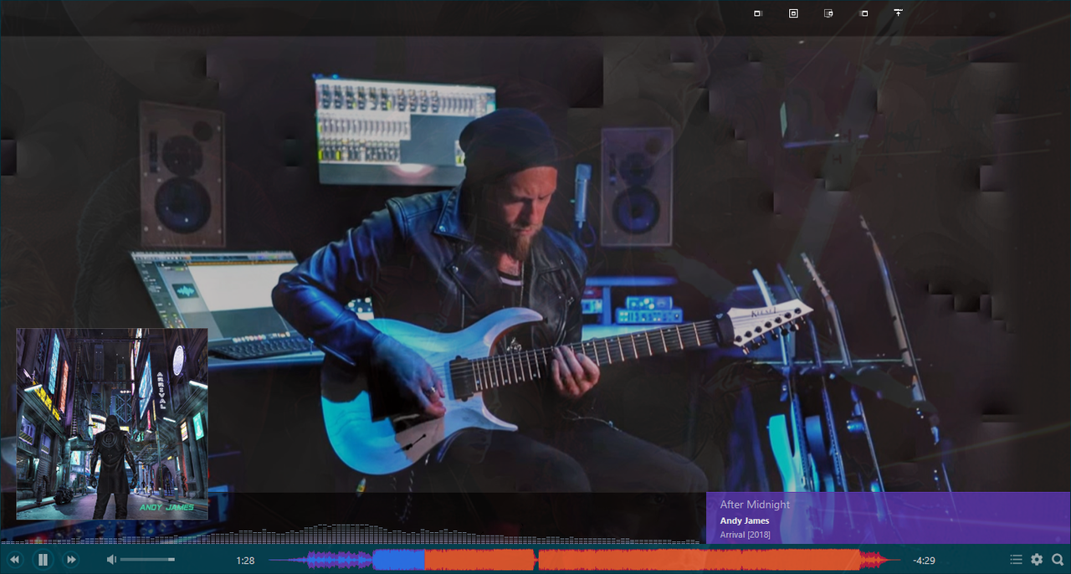Select the centered-square view mode icon
Screen dimensions: 1071x574
793,13
